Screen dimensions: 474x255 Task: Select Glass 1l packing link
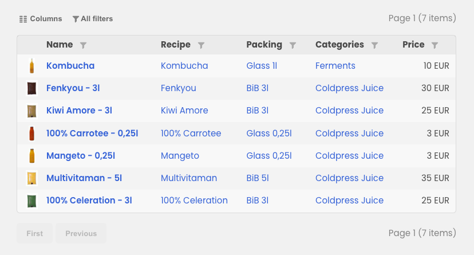click(262, 66)
